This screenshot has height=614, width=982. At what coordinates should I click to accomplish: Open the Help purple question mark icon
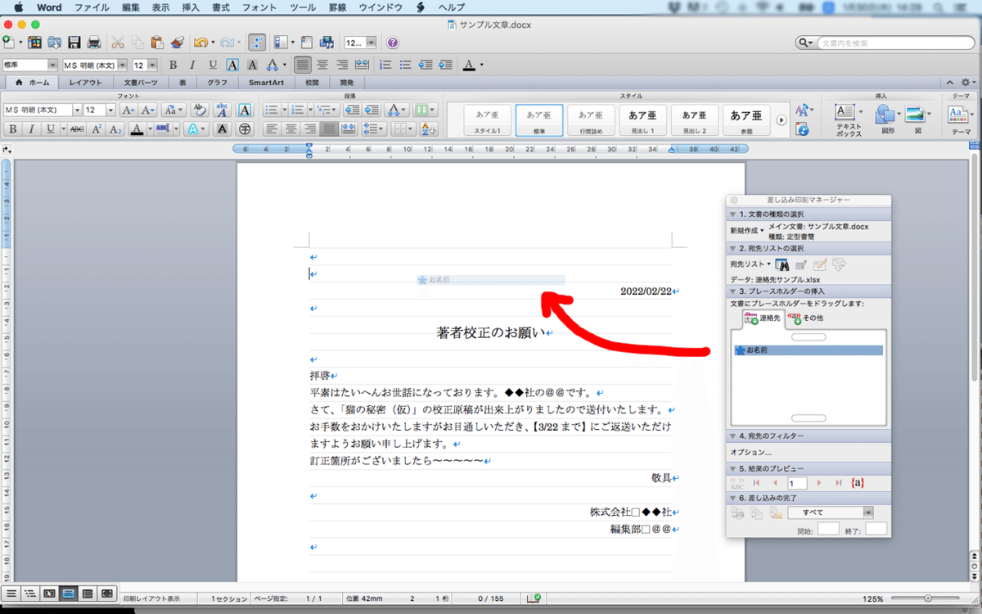click(393, 43)
